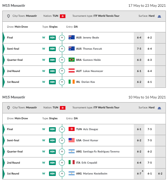Open Omni Kumar player profile link

pos(90,140)
